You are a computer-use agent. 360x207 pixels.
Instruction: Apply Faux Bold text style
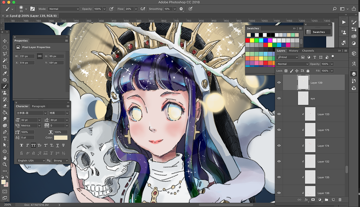point(21,145)
